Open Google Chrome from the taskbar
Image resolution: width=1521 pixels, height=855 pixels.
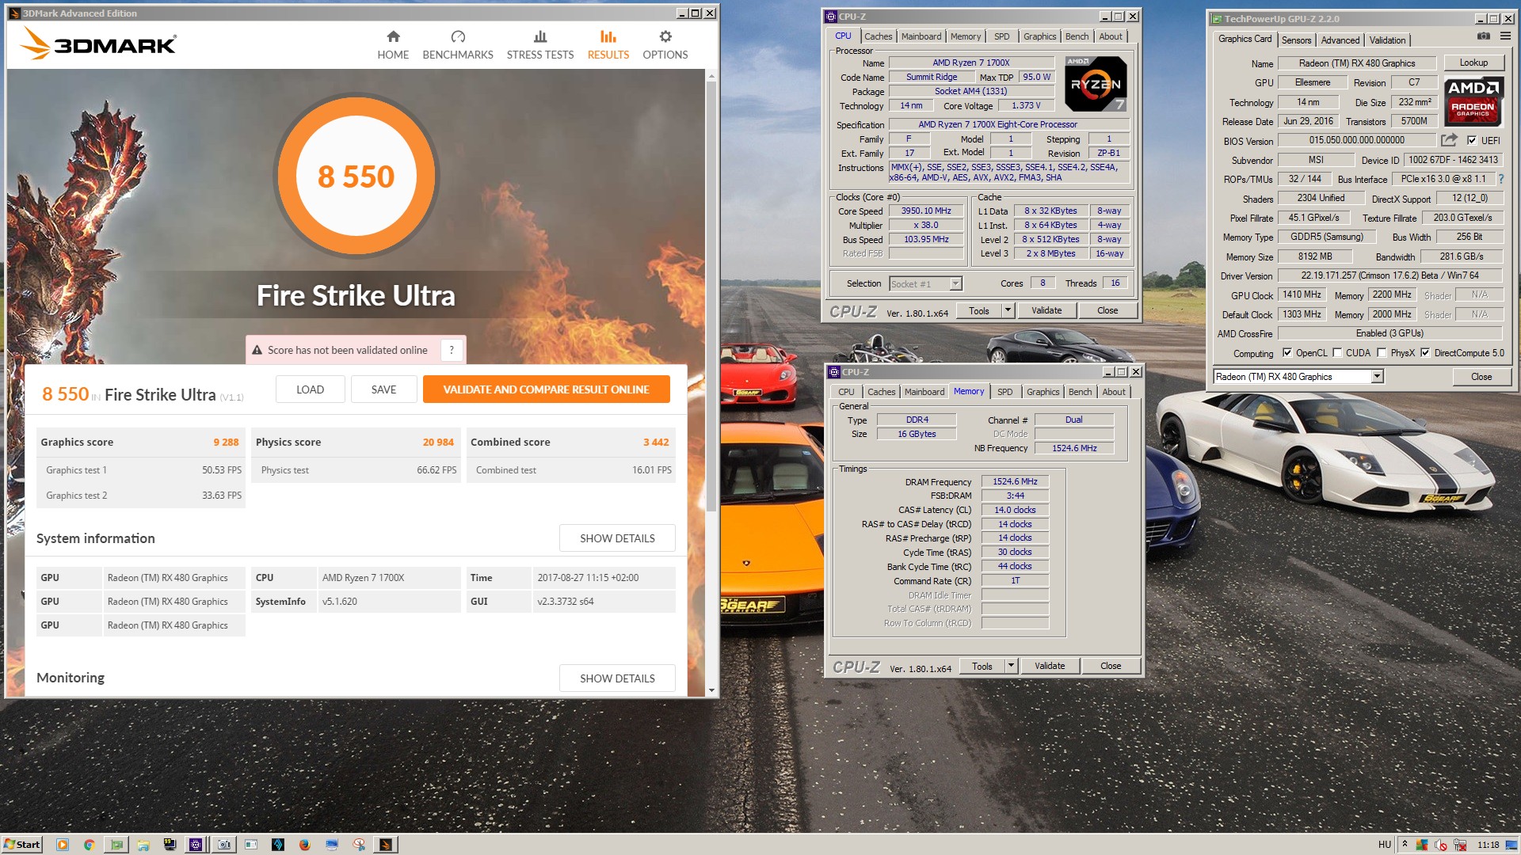point(90,845)
